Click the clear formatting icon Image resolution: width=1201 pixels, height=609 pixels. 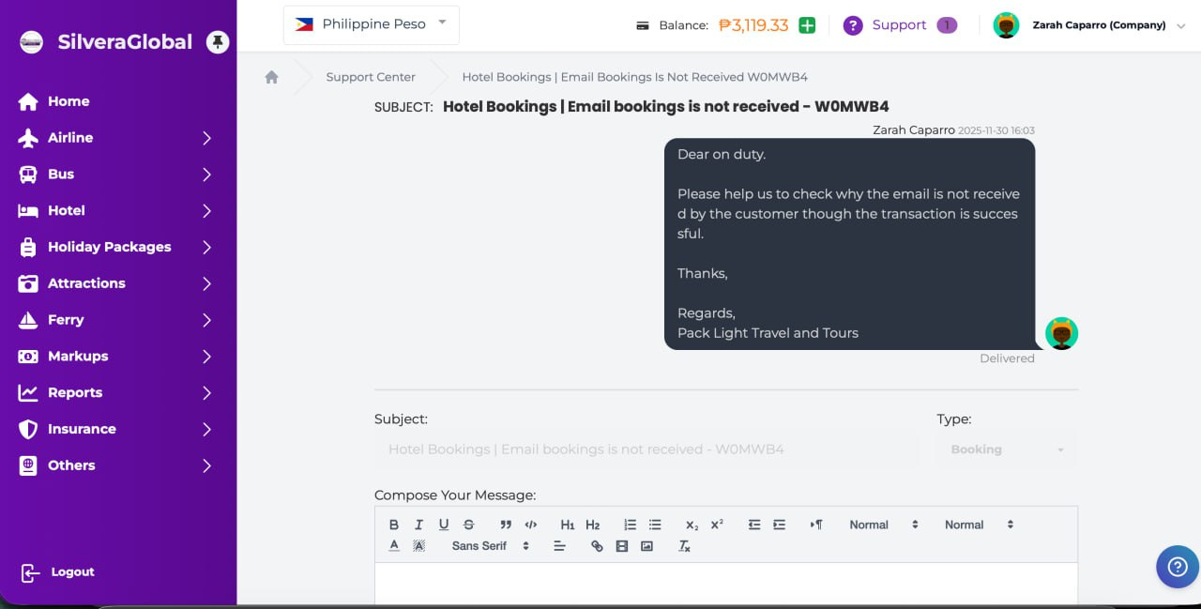[685, 546]
